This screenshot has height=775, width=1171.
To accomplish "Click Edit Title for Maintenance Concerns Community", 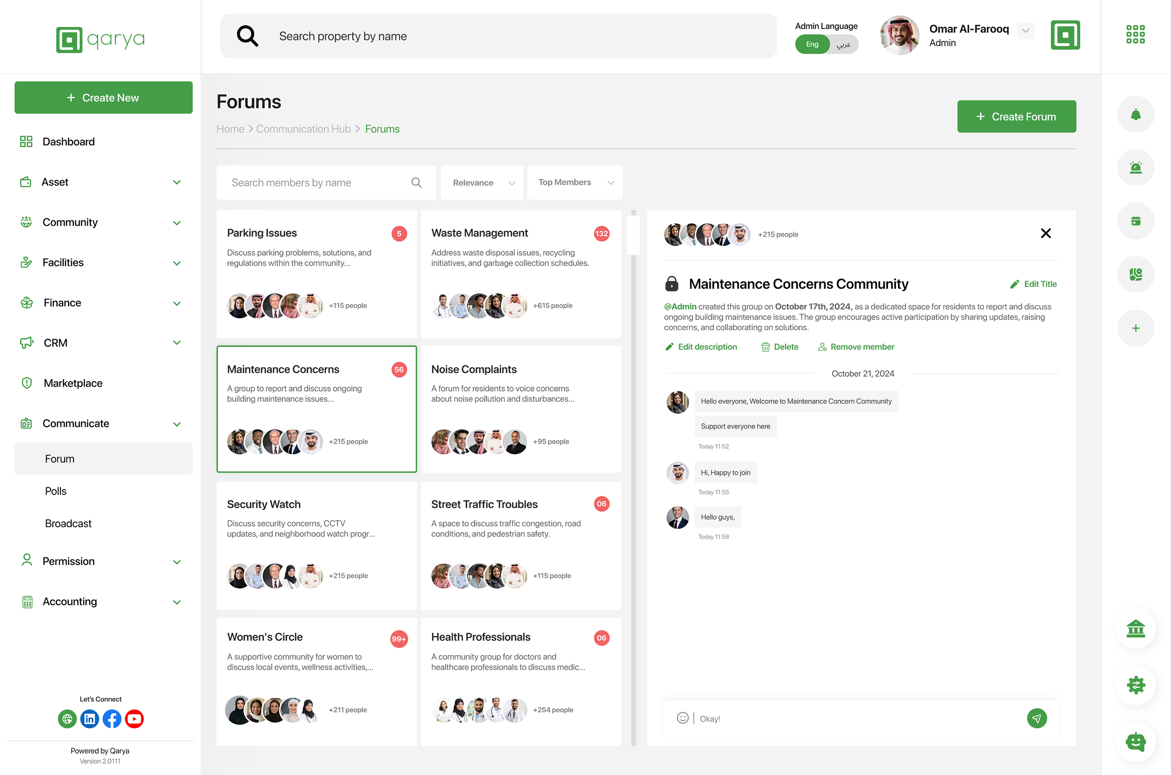I will [x=1034, y=284].
